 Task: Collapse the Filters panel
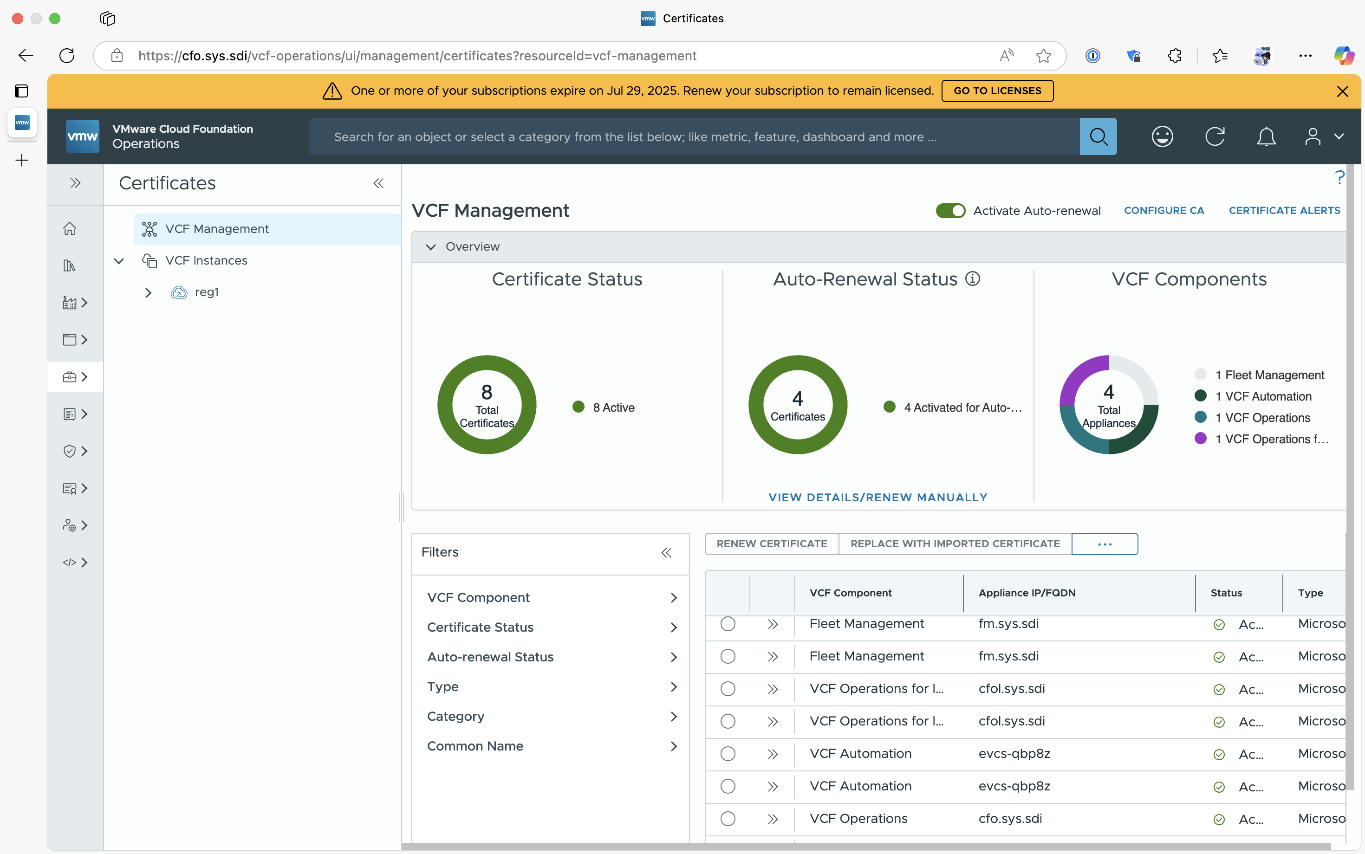click(x=667, y=552)
